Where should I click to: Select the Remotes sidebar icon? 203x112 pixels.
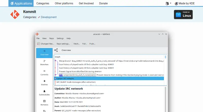click(x=44, y=103)
